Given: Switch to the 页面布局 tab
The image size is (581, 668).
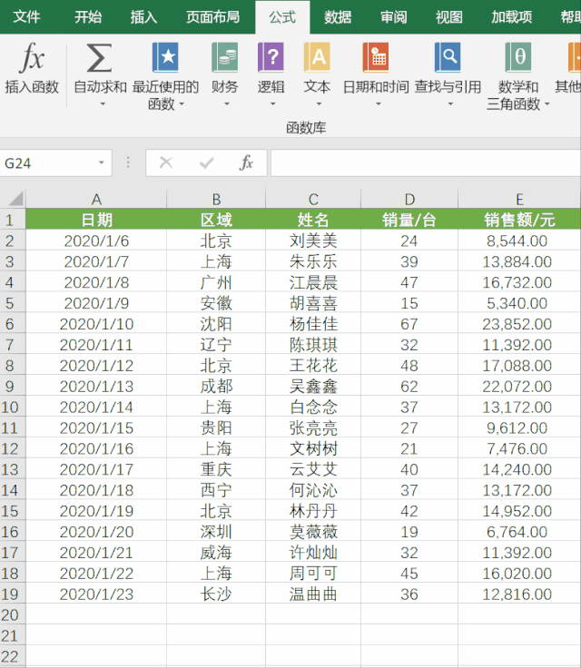Looking at the screenshot, I should [212, 17].
